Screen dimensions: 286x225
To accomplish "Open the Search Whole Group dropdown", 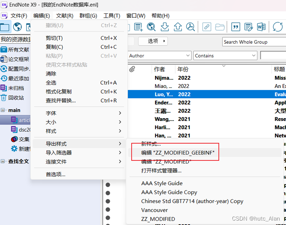I will 254,42.
